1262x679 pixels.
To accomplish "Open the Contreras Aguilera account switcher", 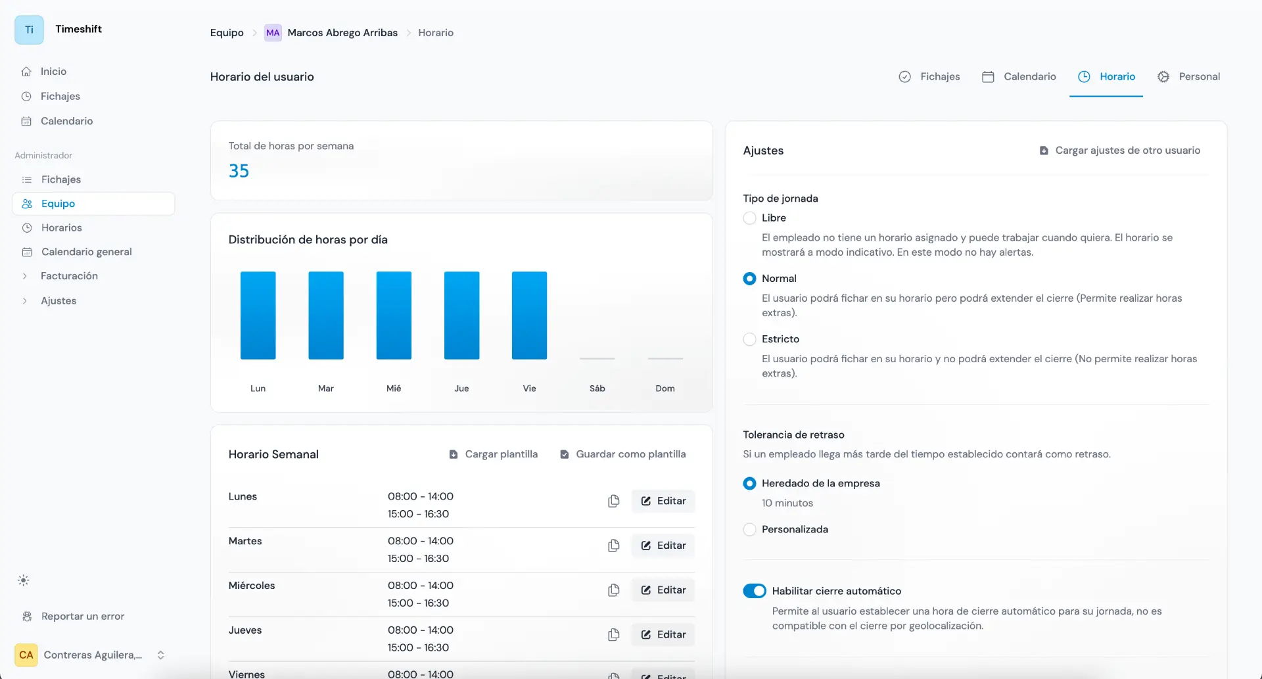I will point(91,655).
